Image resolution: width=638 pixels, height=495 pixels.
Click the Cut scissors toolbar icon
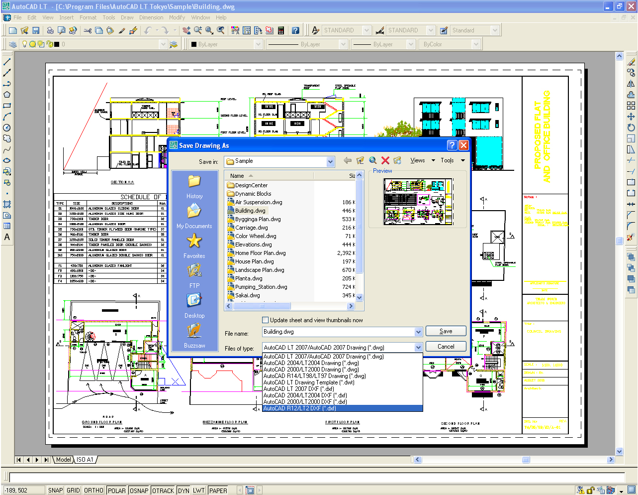pos(88,30)
